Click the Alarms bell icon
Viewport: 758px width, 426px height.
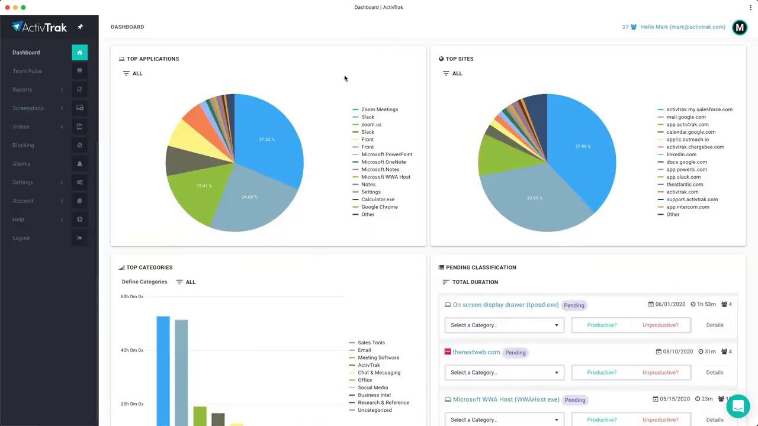click(79, 164)
